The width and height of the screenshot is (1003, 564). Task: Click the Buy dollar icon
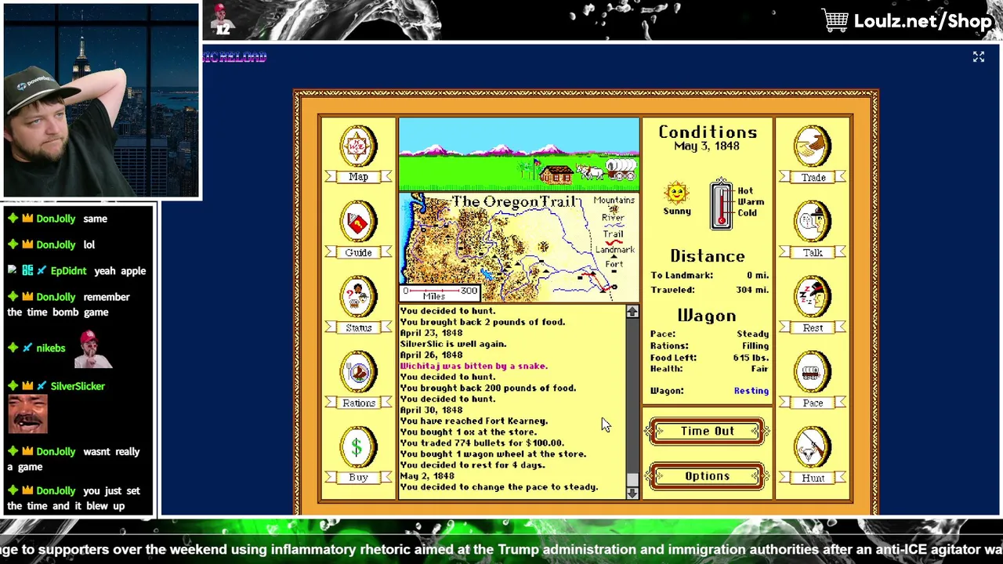pos(358,447)
